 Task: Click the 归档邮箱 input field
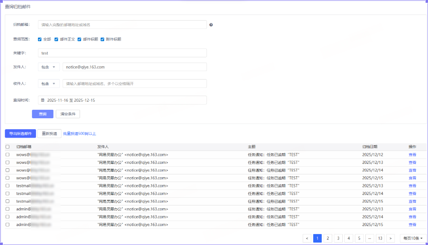coord(122,25)
